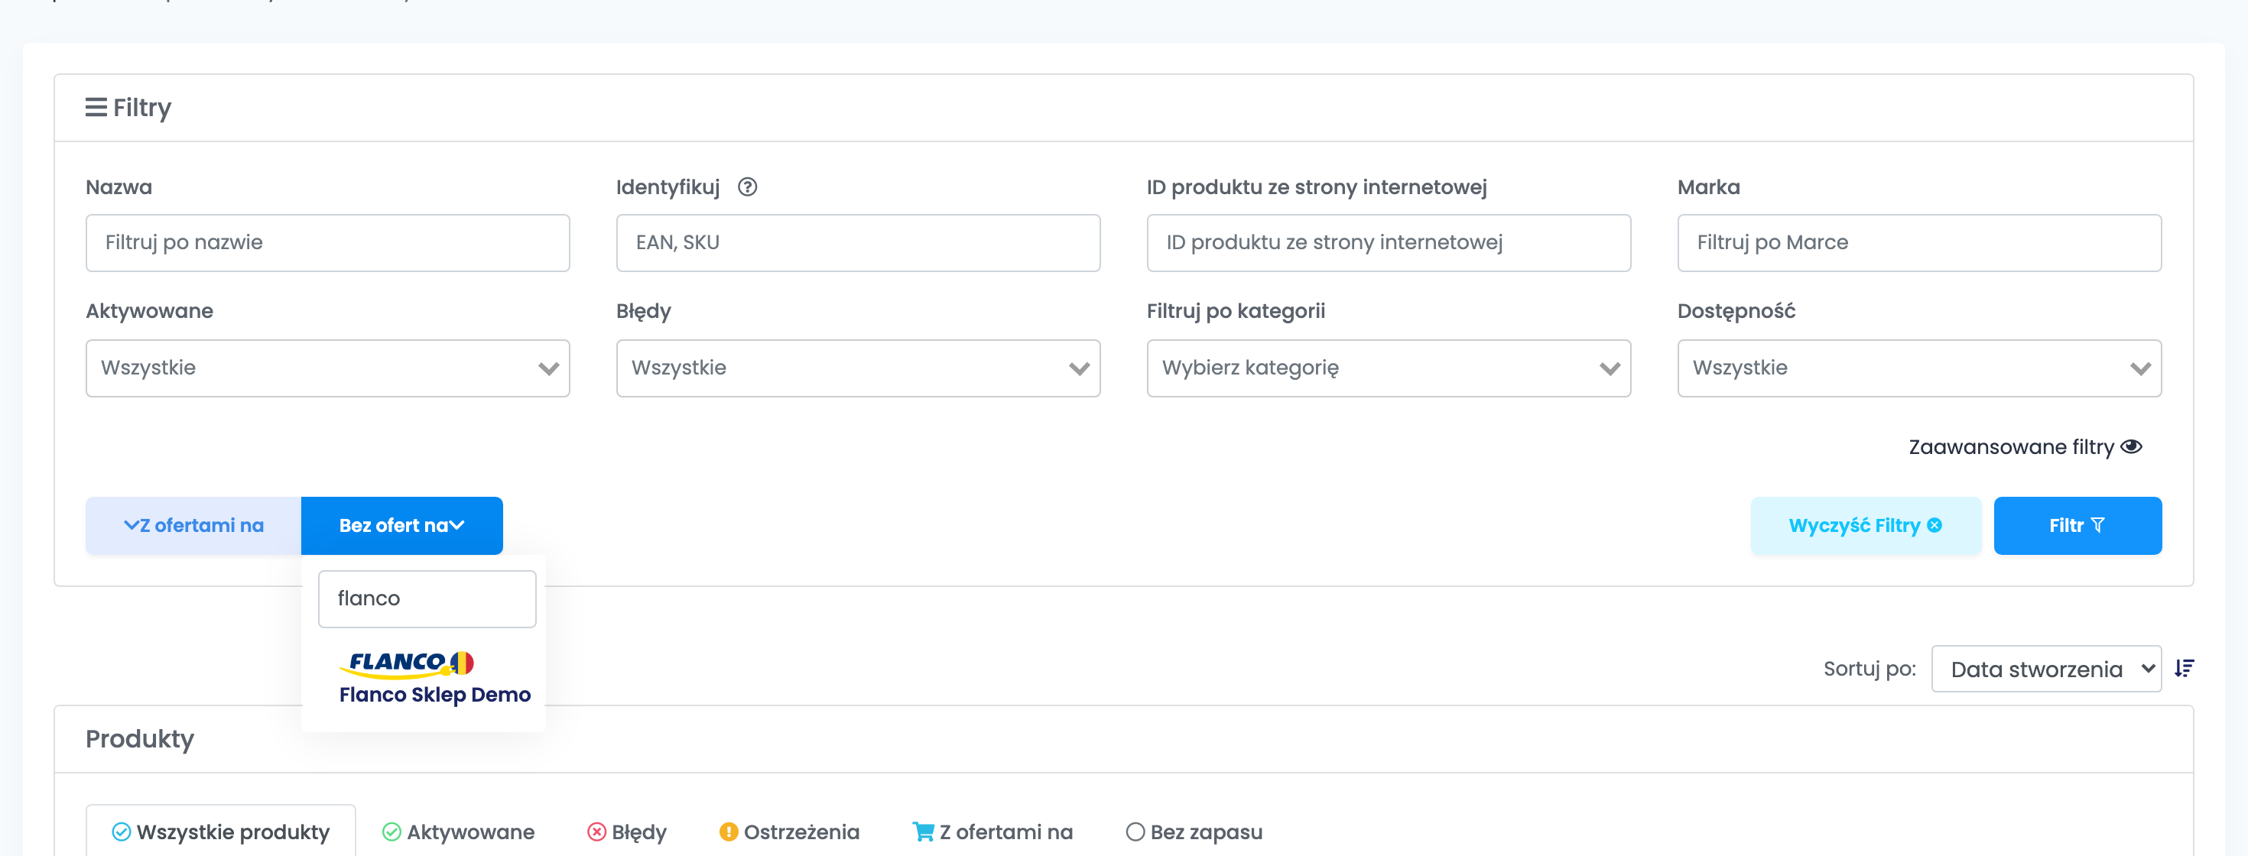Switch to the Aktywowane tab
Viewport: 2248px width, 856px height.
pos(458,832)
